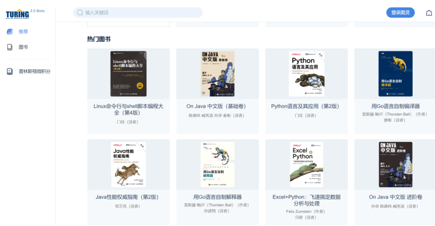Click the search magnifier icon
435x226 pixels.
(80, 12)
